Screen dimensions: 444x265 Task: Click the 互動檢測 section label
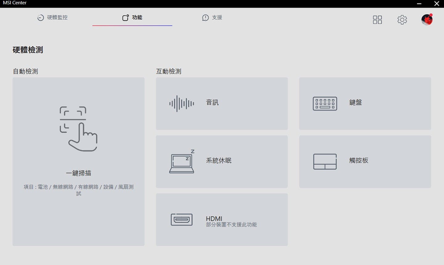(x=169, y=71)
